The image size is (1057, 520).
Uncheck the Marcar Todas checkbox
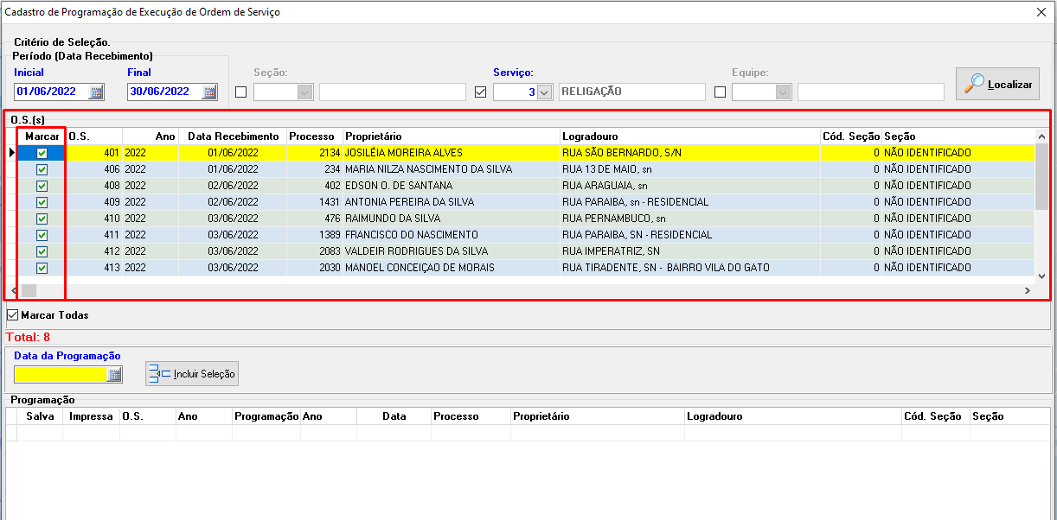click(x=12, y=315)
